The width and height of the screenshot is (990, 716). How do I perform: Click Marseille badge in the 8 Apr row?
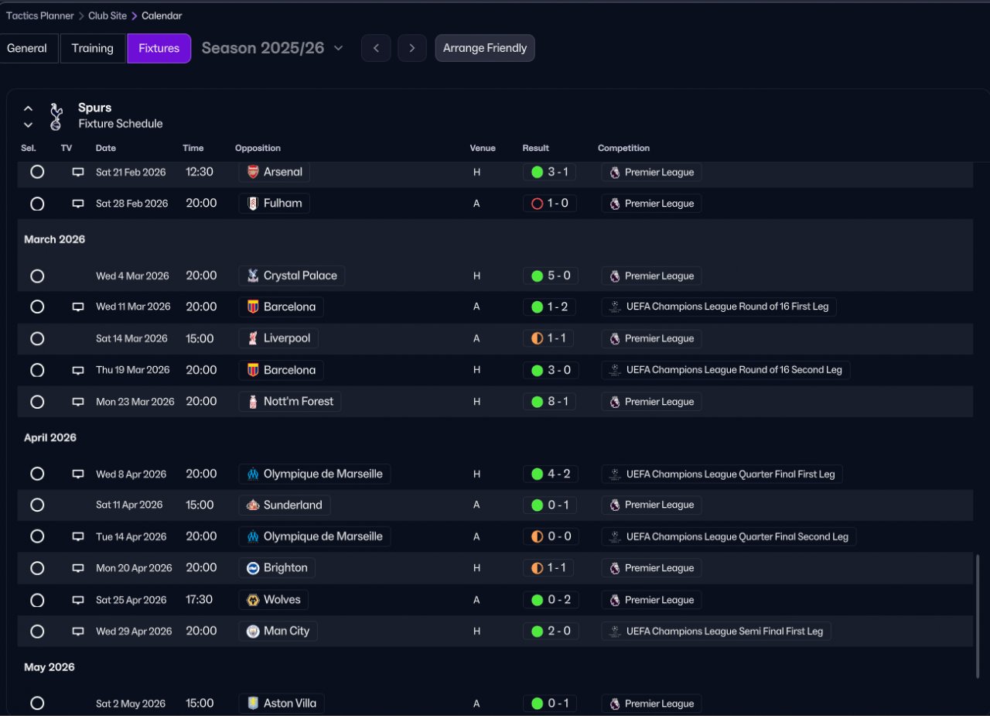tap(253, 474)
